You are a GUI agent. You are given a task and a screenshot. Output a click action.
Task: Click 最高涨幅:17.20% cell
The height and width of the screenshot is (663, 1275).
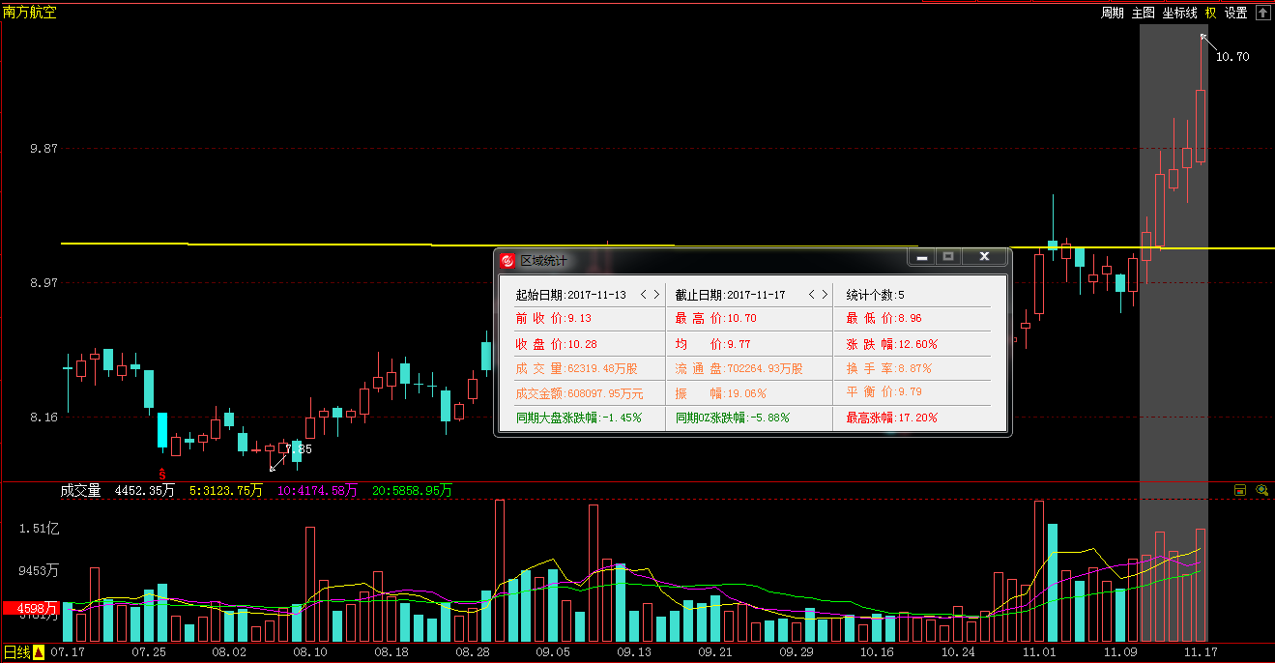point(892,418)
